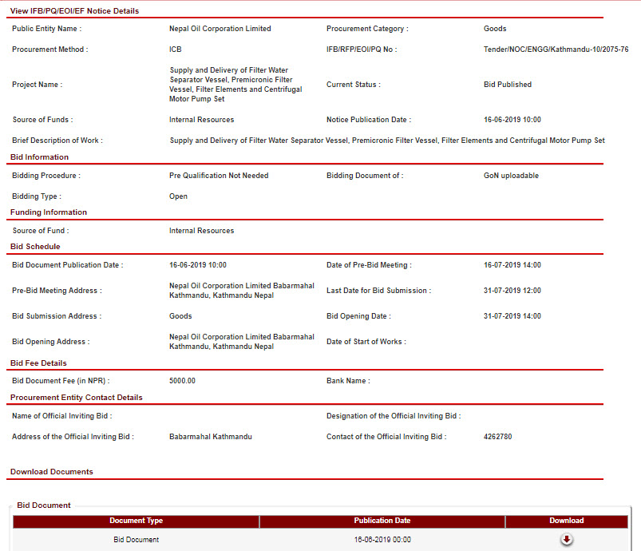Click the contact number 4262780

pyautogui.click(x=498, y=437)
